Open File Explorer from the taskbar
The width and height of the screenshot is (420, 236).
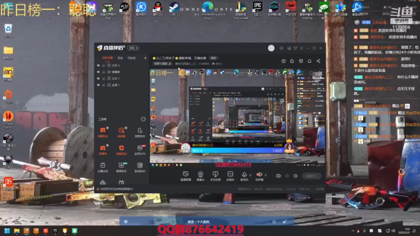[x=17, y=231]
